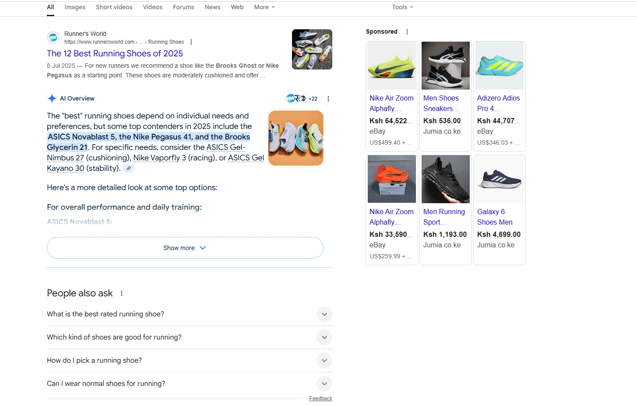Click the teal Adizero shoe product image
The image size is (637, 406).
(x=500, y=66)
